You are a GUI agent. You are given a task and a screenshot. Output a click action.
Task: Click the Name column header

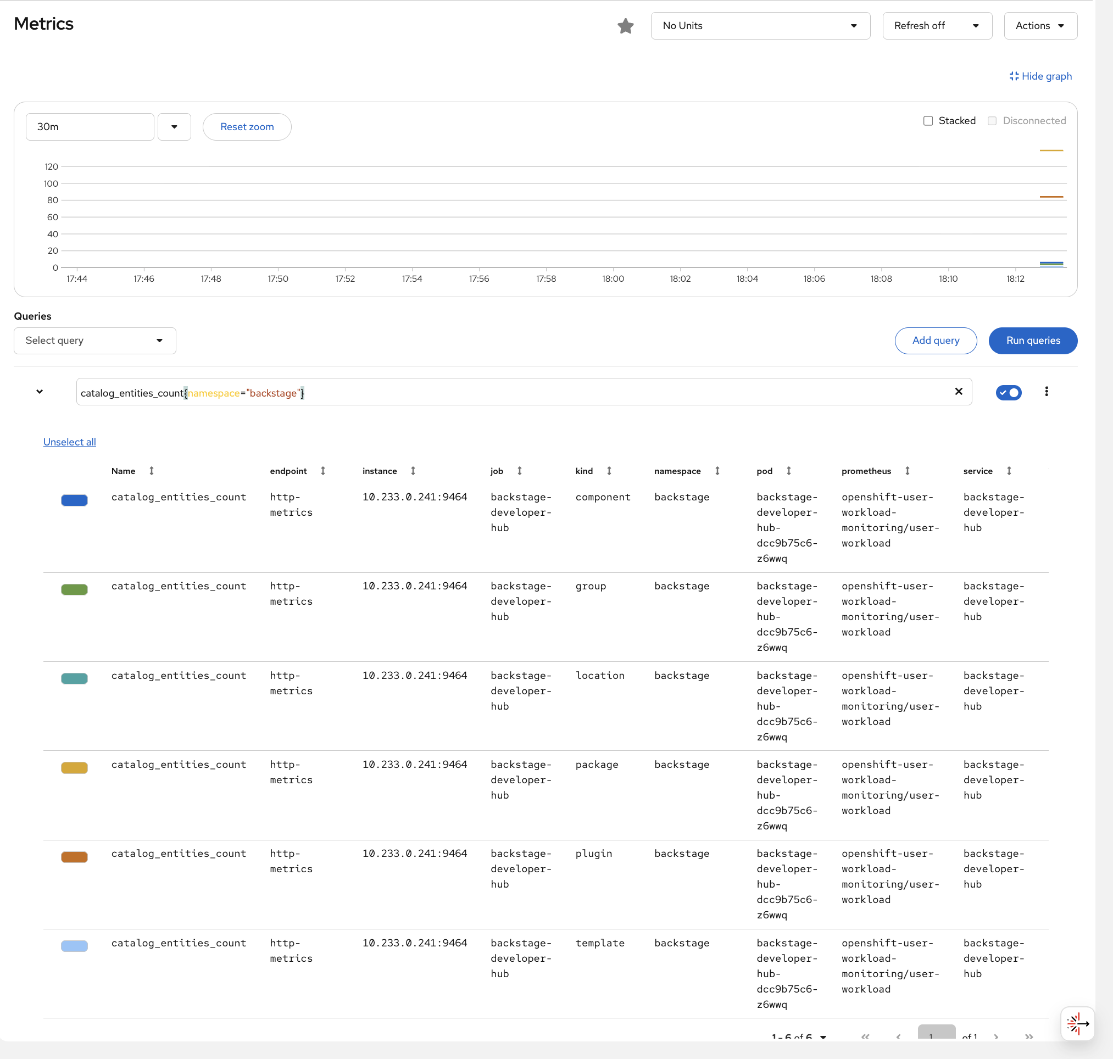[123, 471]
